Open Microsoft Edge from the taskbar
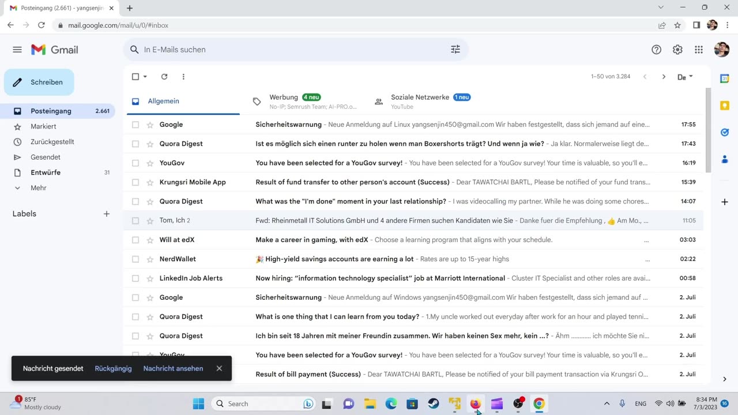738x415 pixels. tap(391, 403)
